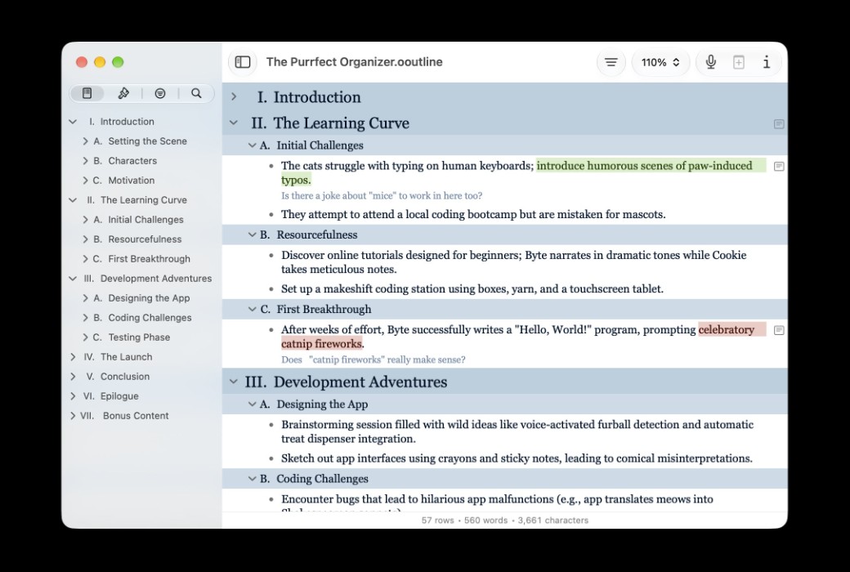Click the makeshift coding station row
Viewport: 850px width, 572px height.
tap(472, 288)
